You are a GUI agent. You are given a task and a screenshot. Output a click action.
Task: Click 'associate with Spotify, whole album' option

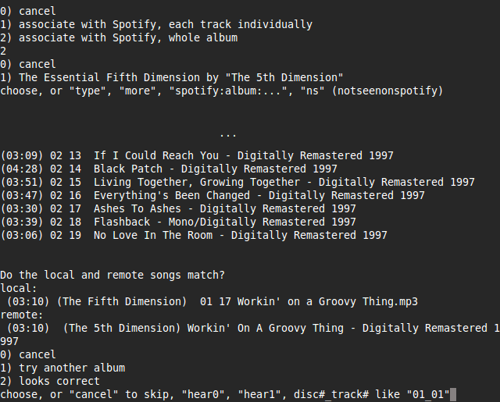point(119,38)
